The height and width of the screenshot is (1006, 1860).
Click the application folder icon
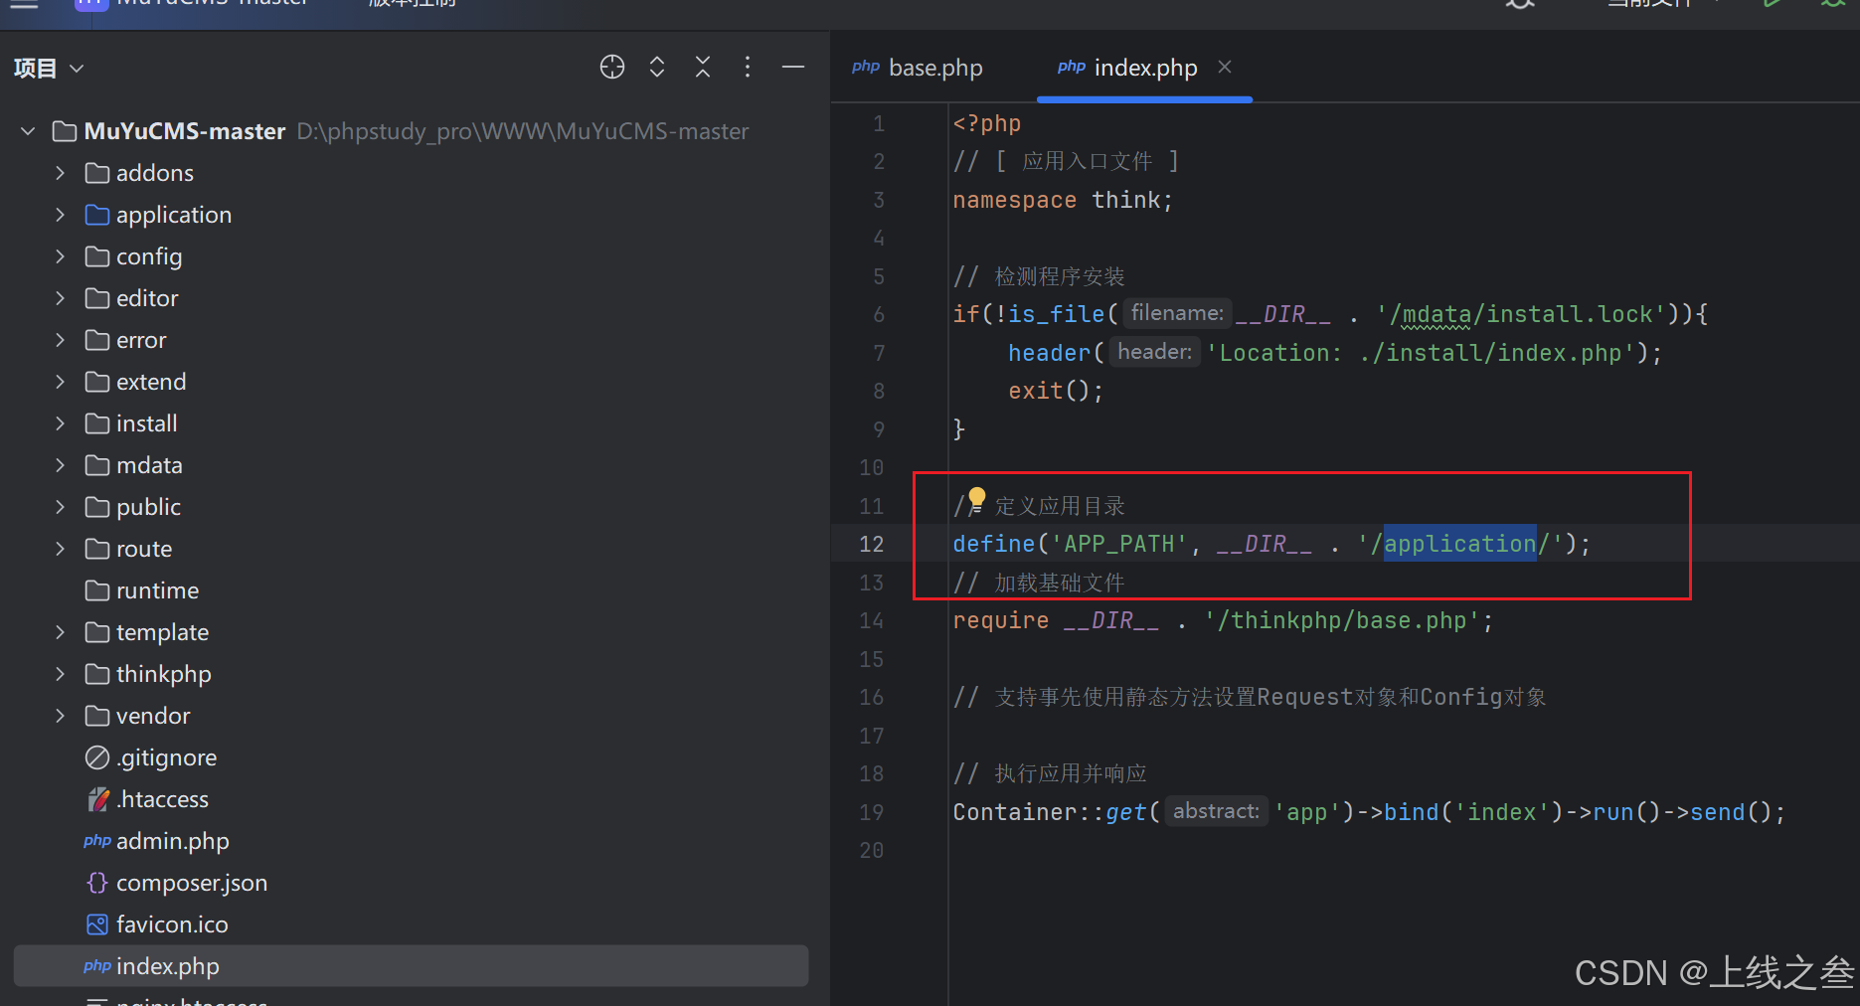tap(97, 215)
